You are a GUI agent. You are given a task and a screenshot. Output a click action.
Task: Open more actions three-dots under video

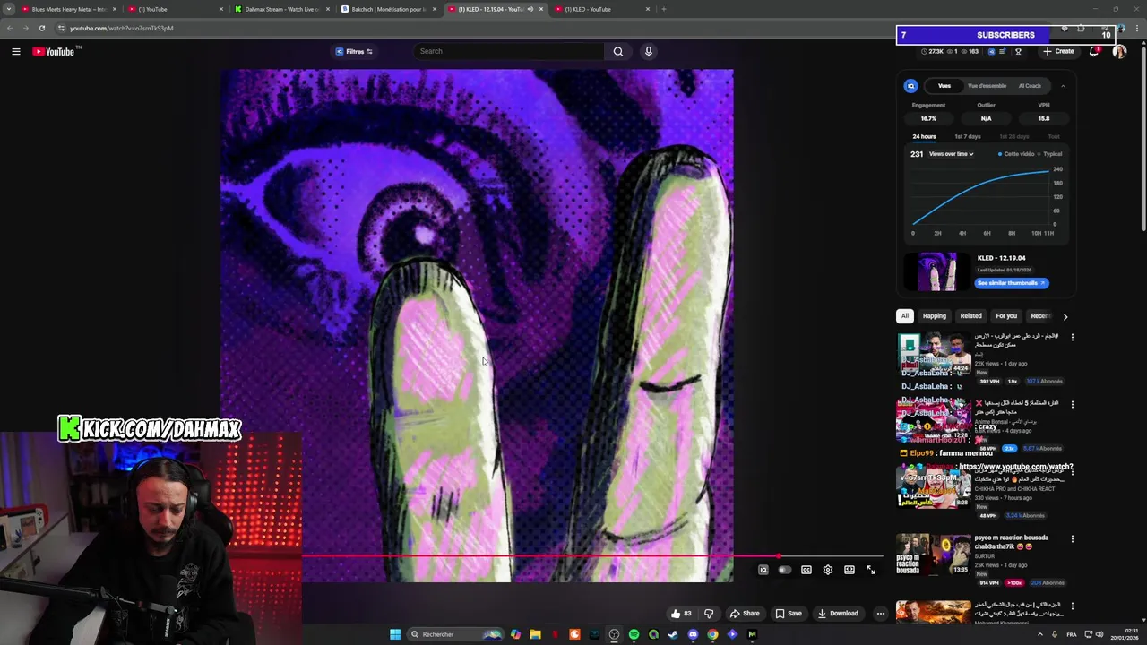[x=881, y=614]
